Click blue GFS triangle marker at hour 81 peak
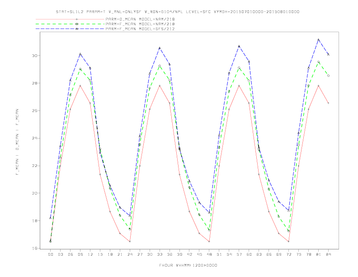This screenshot has width=358, height=277. (x=318, y=40)
